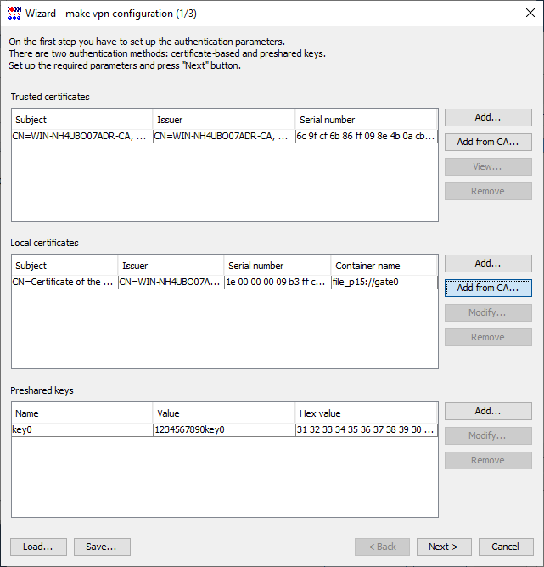Add a new preshared key

(x=488, y=411)
